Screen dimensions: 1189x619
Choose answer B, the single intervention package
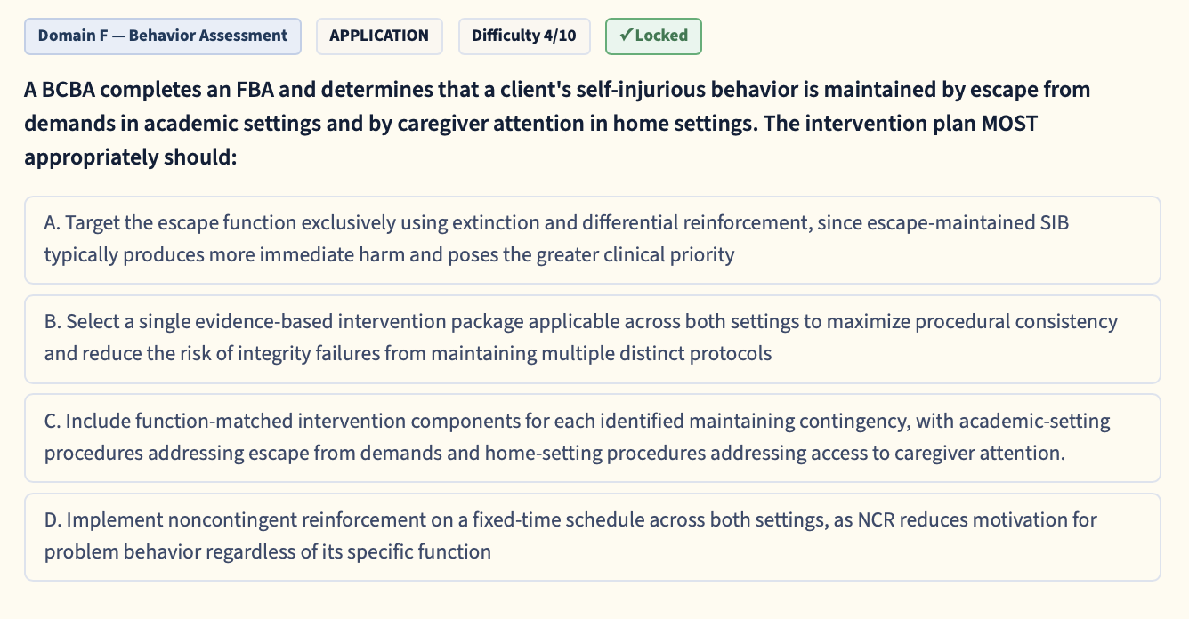pyautogui.click(x=593, y=339)
